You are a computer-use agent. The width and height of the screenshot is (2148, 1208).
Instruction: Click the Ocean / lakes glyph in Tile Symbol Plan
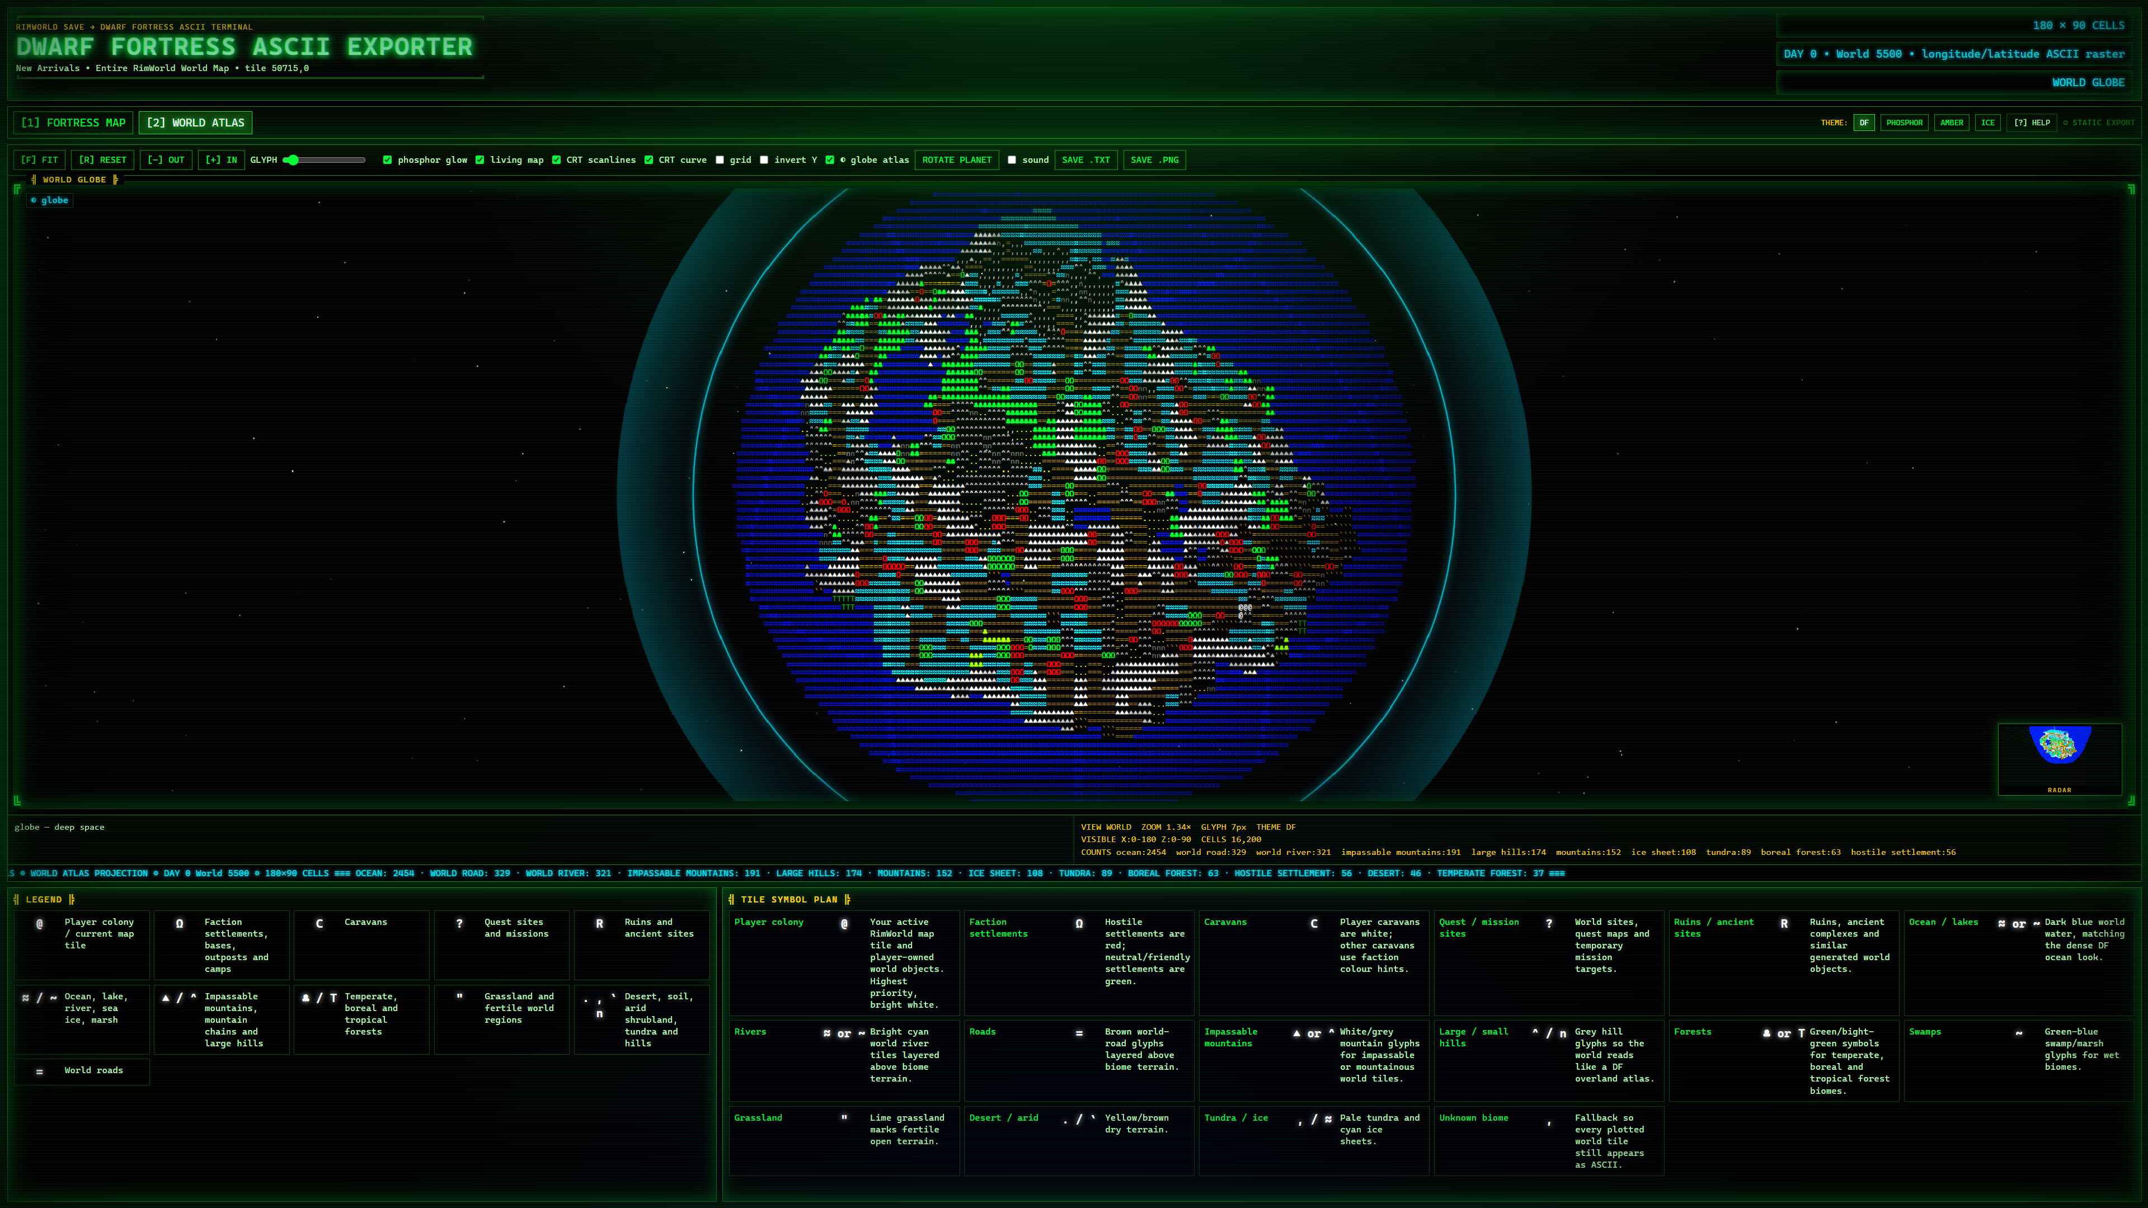pyautogui.click(x=2019, y=923)
